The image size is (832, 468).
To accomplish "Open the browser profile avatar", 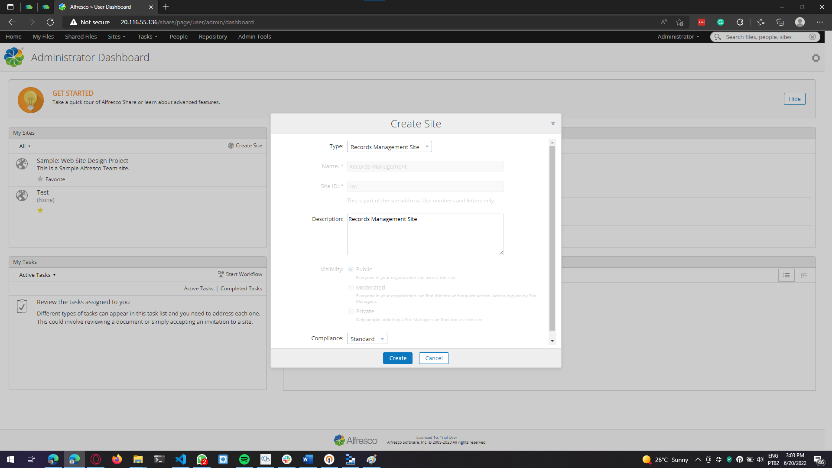I will (800, 22).
